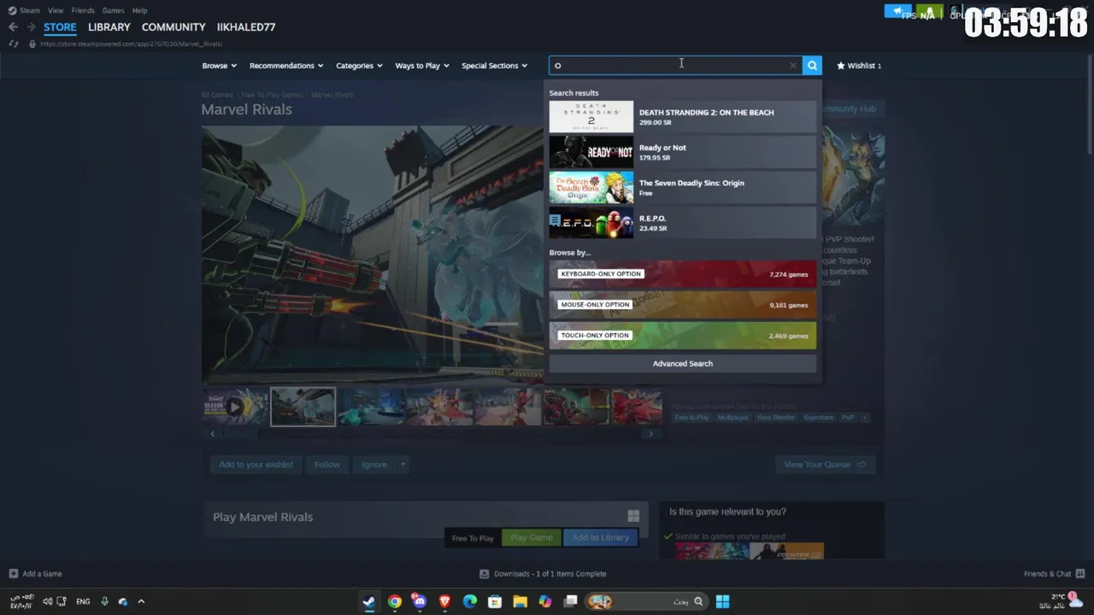Screen dimensions: 1094x615
Task: Expand the Browse dropdown
Action: 219,66
